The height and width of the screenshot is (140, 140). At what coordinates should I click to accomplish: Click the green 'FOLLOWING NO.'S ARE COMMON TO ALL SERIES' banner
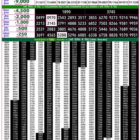point(70,7)
